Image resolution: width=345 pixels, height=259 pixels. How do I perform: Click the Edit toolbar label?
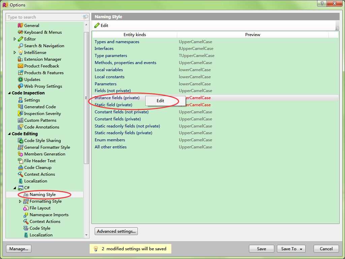(104, 25)
